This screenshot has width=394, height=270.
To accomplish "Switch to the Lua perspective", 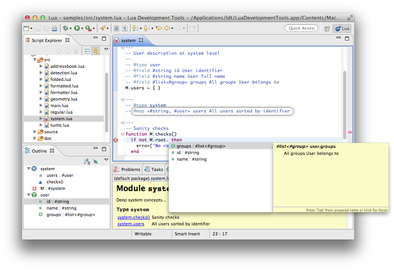I will (342, 29).
